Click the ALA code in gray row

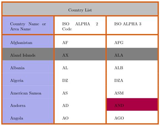tap(132, 54)
